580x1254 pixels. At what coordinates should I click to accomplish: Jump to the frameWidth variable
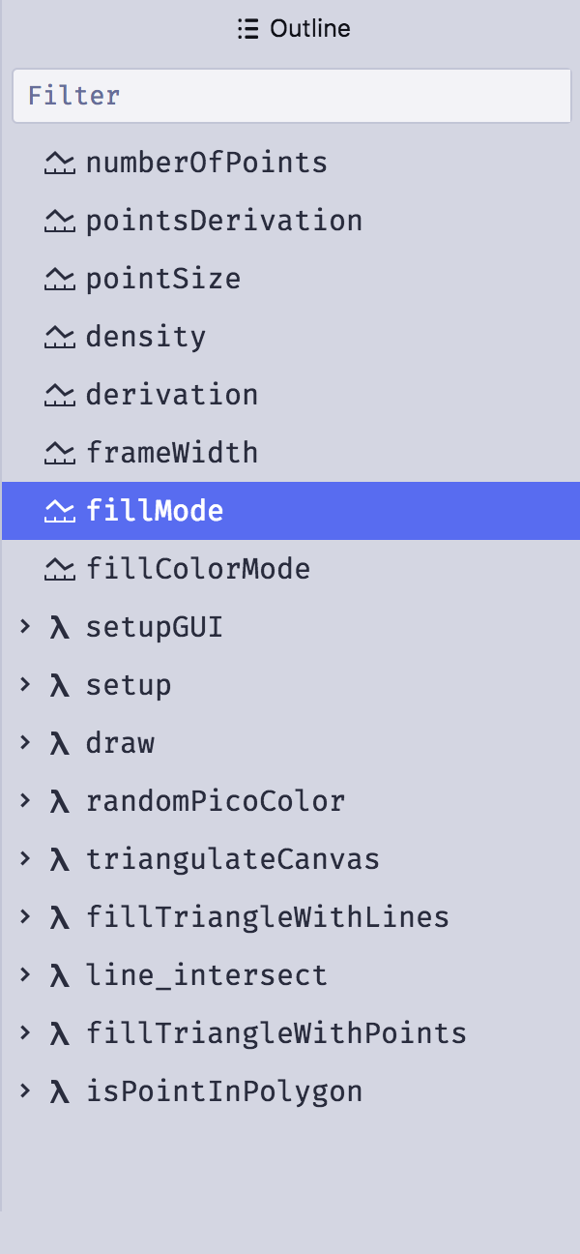coord(291,453)
